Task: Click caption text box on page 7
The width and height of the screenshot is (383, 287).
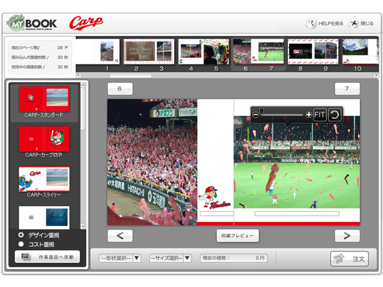Action: click(297, 214)
